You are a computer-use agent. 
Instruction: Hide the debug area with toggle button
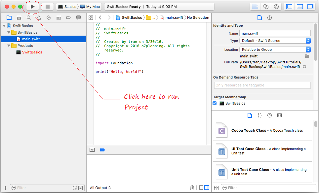click(92, 150)
